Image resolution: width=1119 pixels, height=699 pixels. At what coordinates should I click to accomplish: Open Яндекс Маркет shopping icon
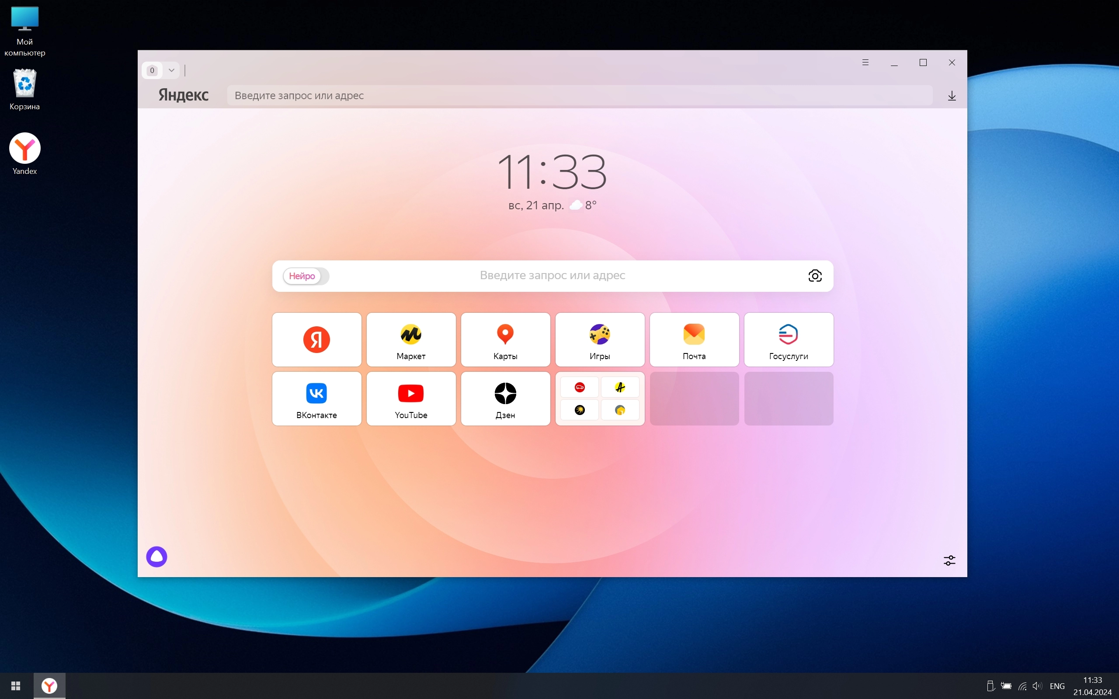[x=411, y=339]
